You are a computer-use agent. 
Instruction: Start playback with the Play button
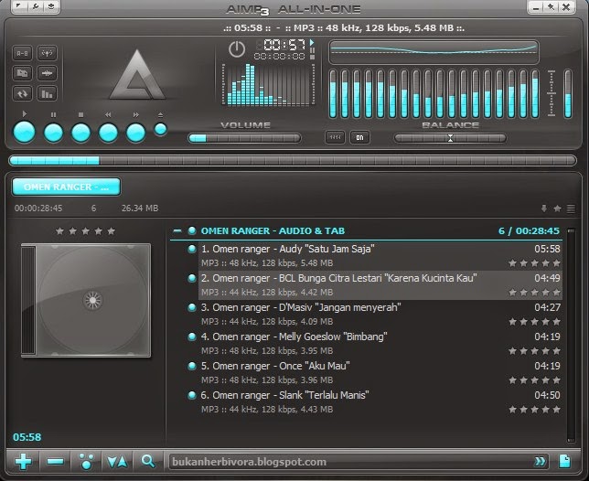click(x=25, y=133)
